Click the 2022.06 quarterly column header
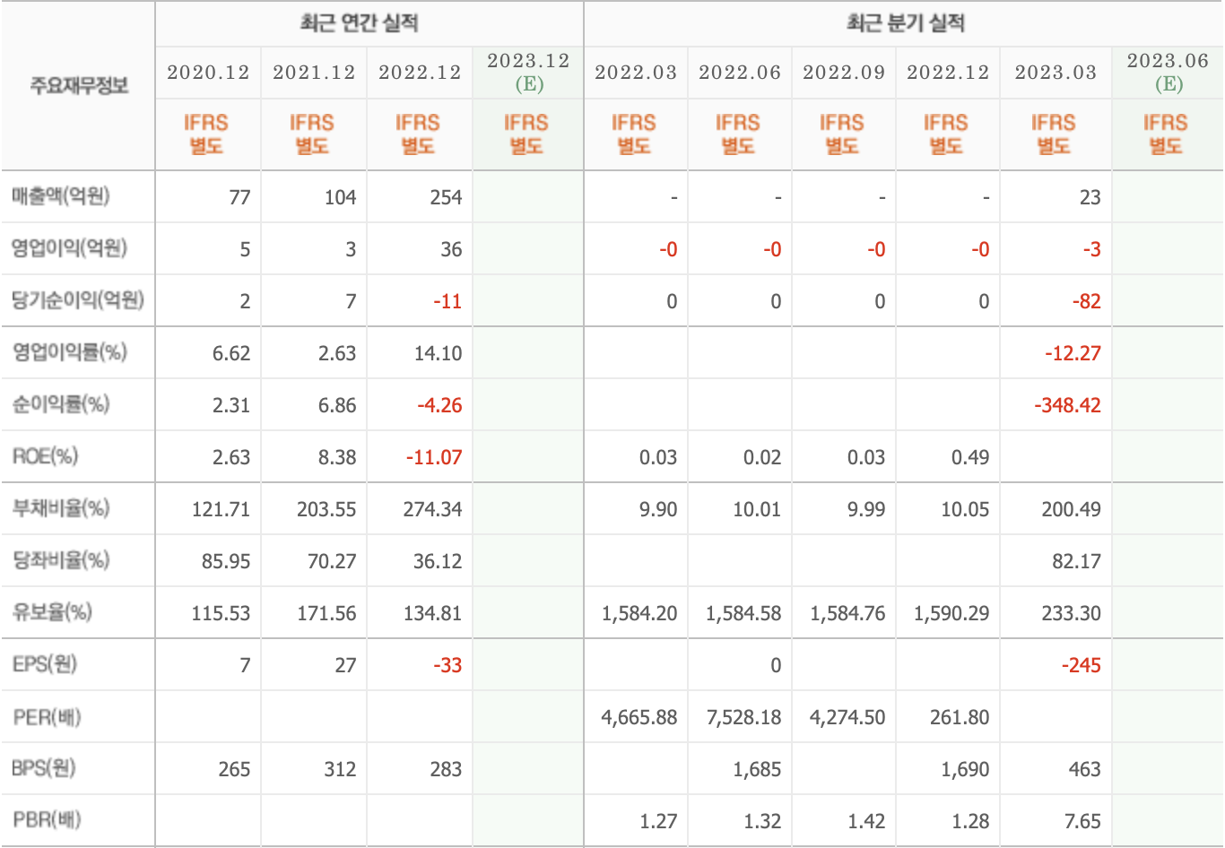The height and width of the screenshot is (848, 1225). [x=740, y=73]
